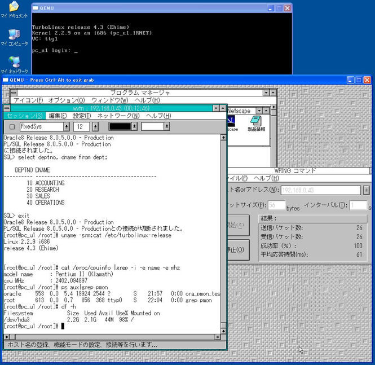Image resolution: width=375 pixels, height=365 pixels.
Task: Click the WPING host address input field
Action: click(321, 190)
